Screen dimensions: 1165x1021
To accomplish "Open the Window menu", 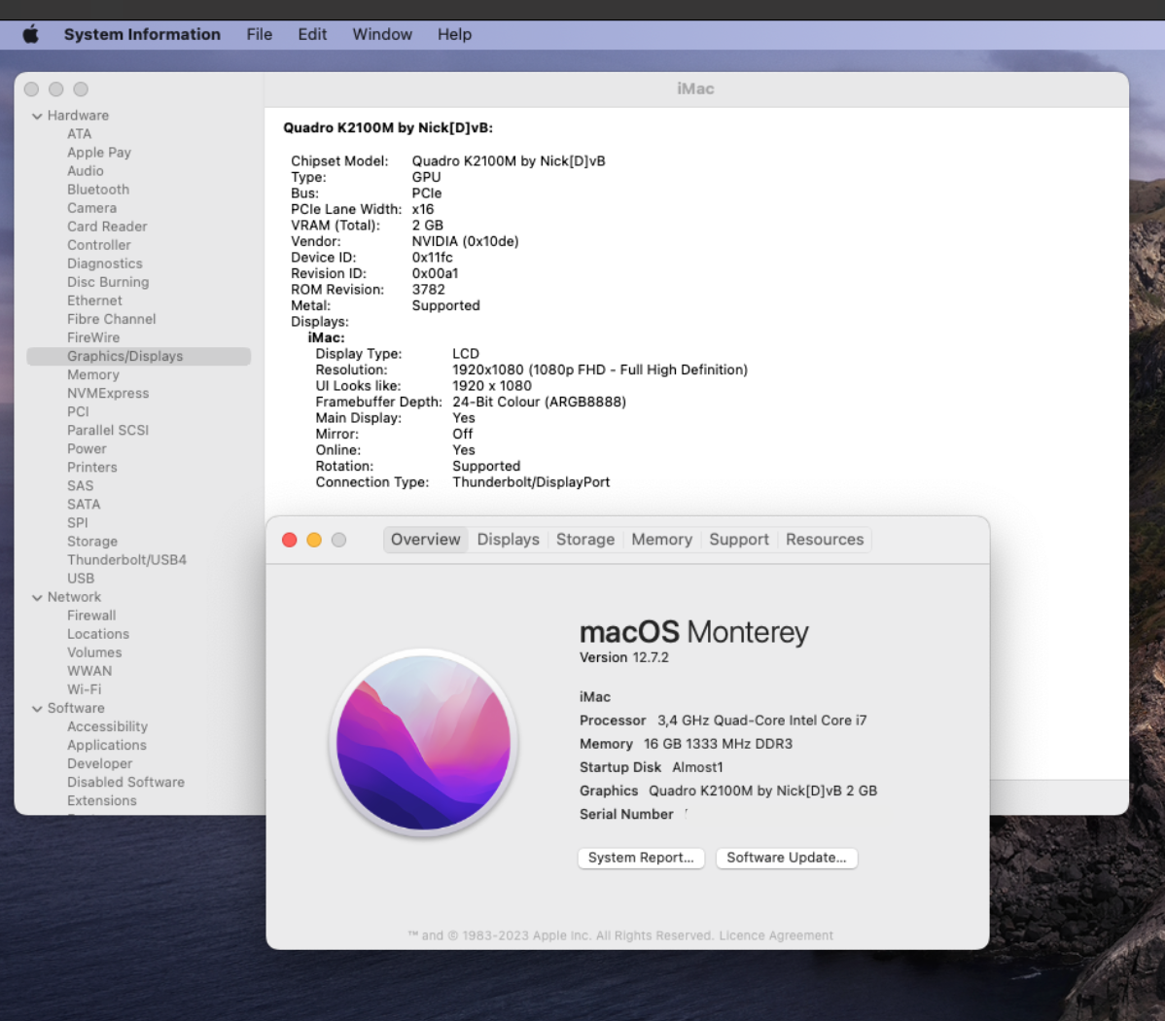I will (x=382, y=34).
